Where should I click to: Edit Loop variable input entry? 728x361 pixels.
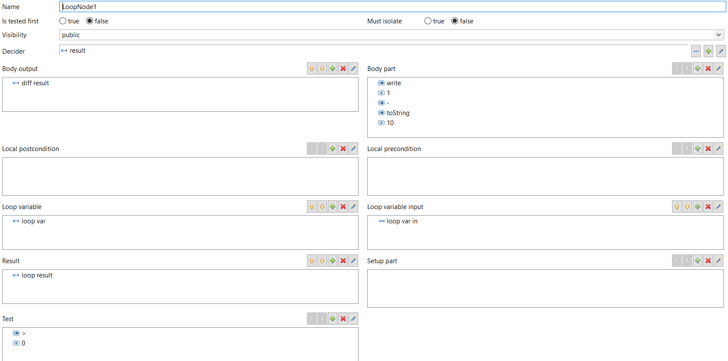(718, 206)
